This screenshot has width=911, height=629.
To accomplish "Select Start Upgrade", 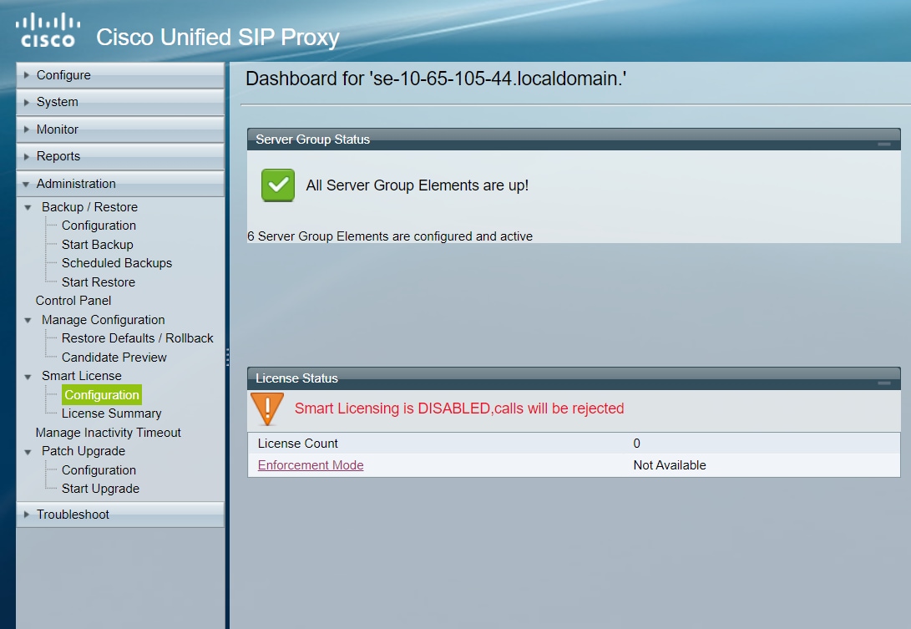I will click(x=100, y=489).
